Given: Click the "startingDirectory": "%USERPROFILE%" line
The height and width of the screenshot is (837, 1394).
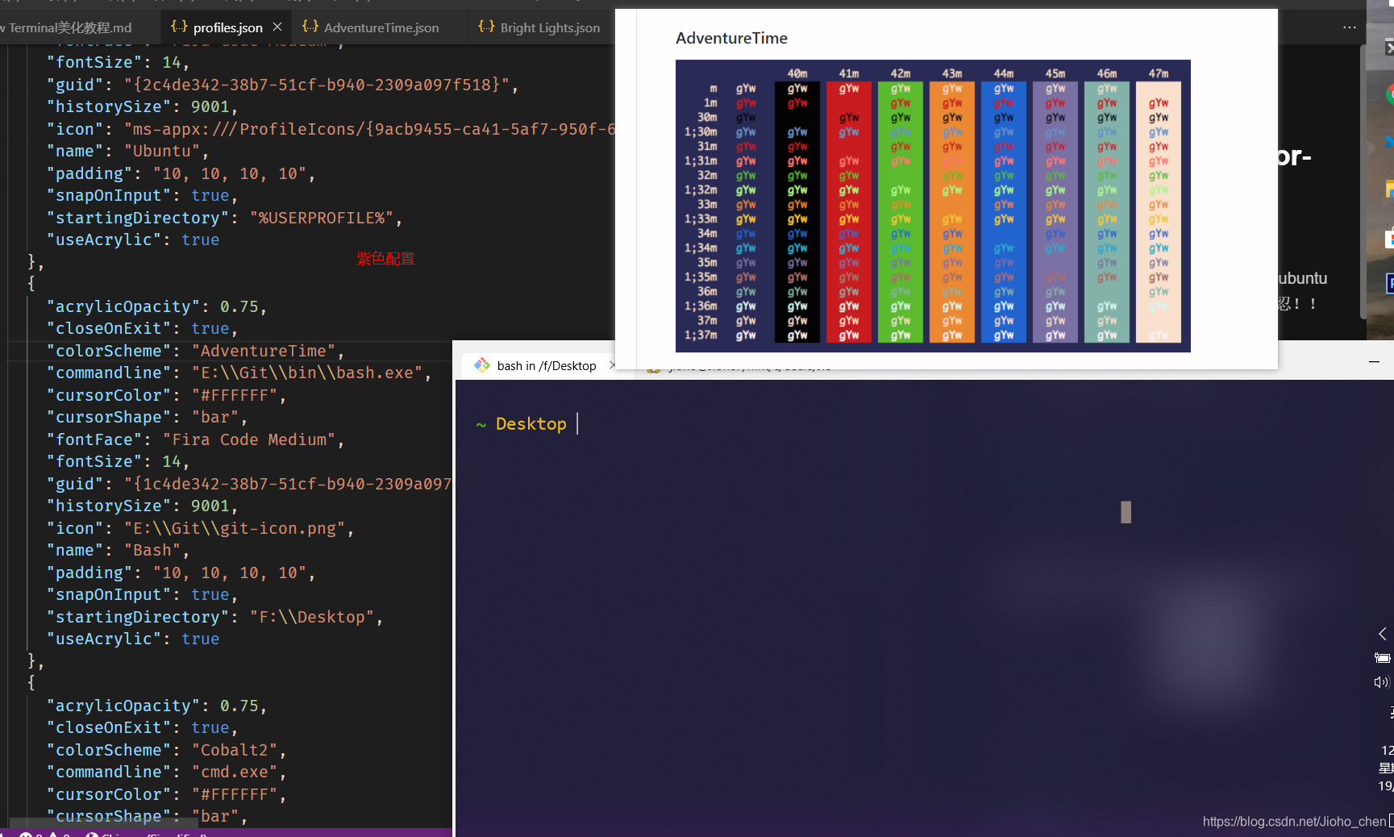Looking at the screenshot, I should coord(224,219).
